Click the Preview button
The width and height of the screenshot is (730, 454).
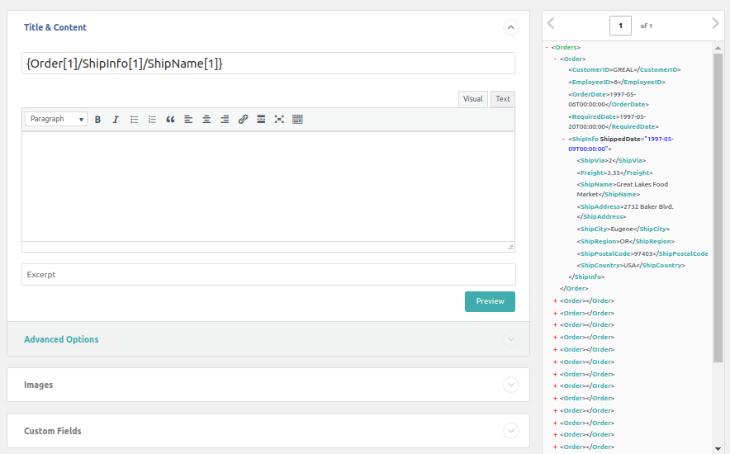490,301
